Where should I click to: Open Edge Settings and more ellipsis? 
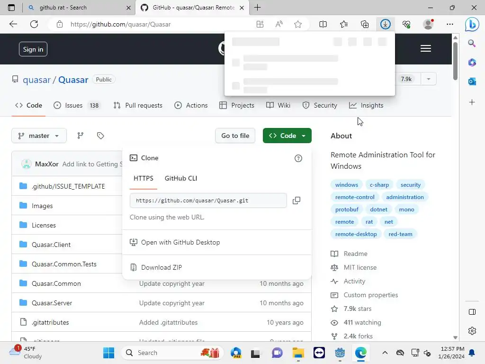pyautogui.click(x=450, y=24)
